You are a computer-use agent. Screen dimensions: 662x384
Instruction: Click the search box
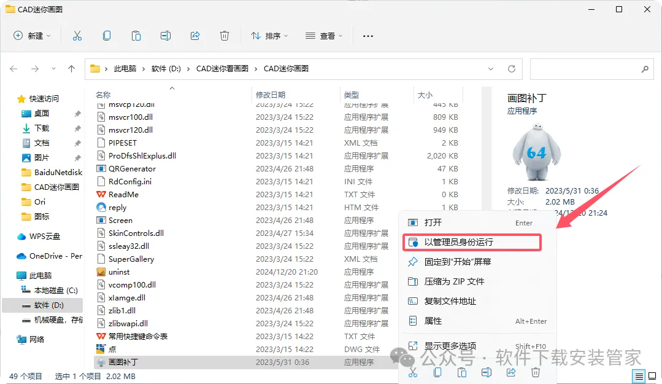[591, 69]
